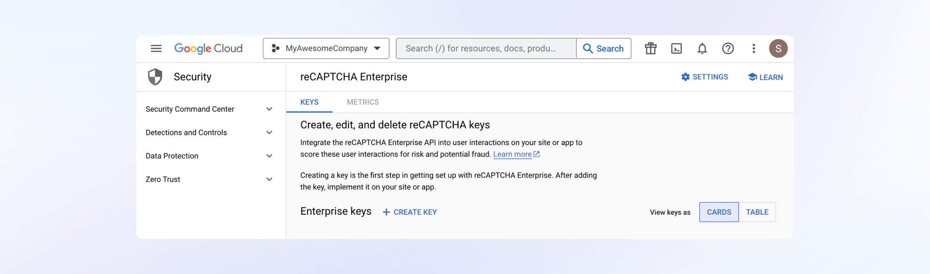Switch to the Metrics tab
Screen dimensions: 930x274
(362, 102)
